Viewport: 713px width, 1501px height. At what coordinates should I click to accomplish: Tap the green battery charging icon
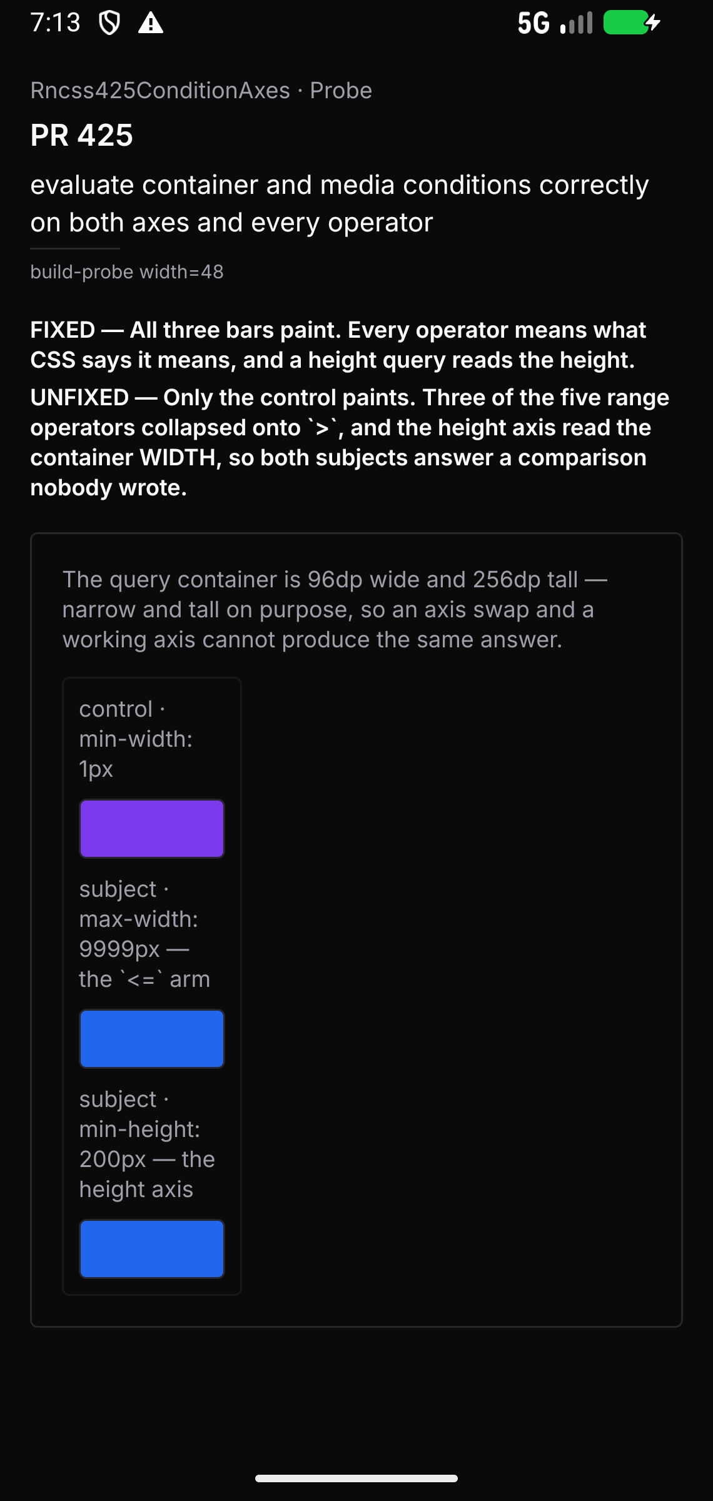(632, 23)
